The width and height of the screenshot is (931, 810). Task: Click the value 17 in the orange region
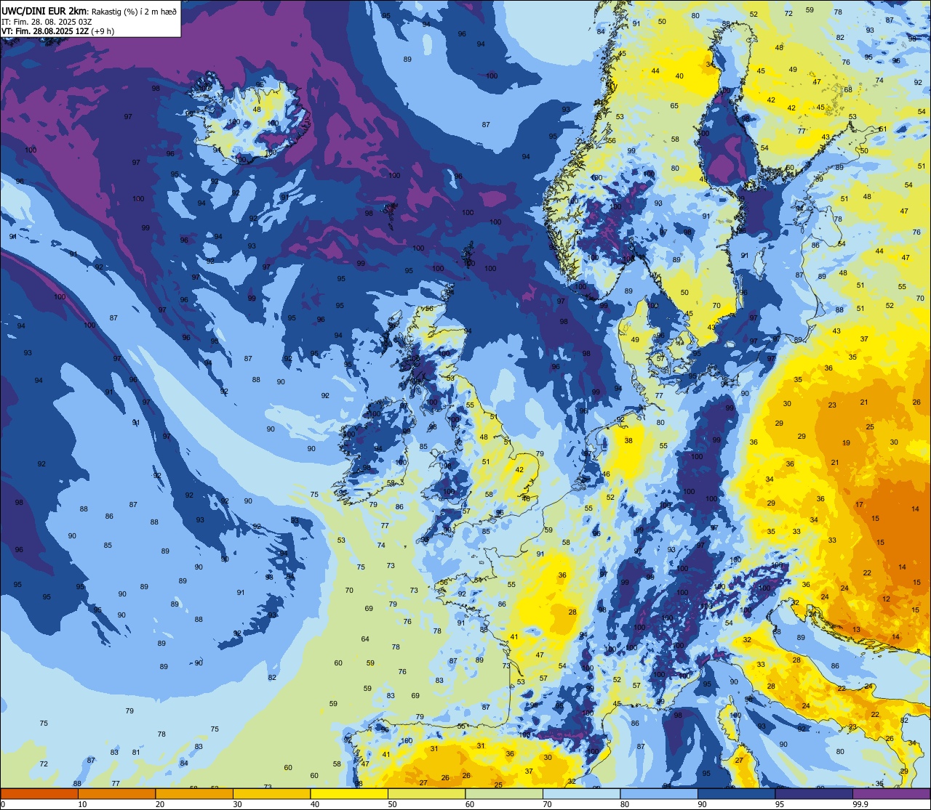[860, 504]
